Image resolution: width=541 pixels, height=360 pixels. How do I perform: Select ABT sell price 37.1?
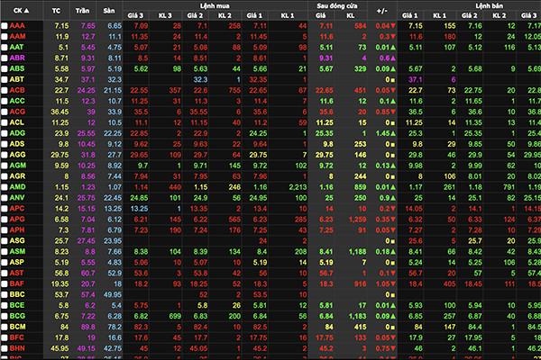pos(416,79)
